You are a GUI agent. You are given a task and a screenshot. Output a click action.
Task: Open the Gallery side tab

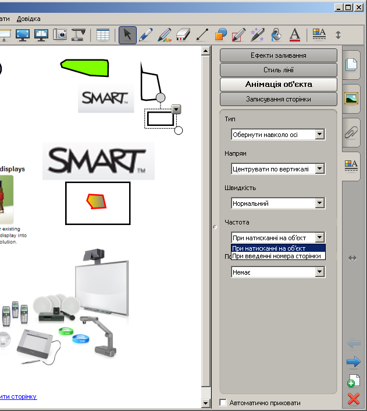pyautogui.click(x=351, y=99)
